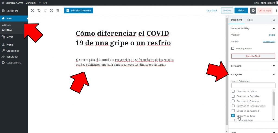The image size is (278, 133).
Task: Click Edit with Elementor button
Action: (78, 11)
